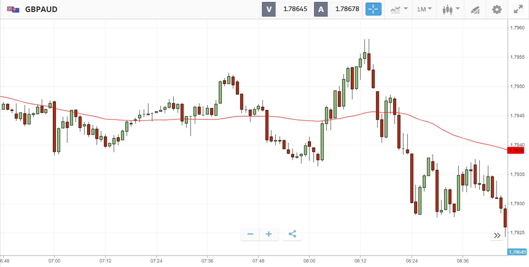Screen dimensions: 529x267
Task: Click the GBPAUD flag icon
Action: 13,9
